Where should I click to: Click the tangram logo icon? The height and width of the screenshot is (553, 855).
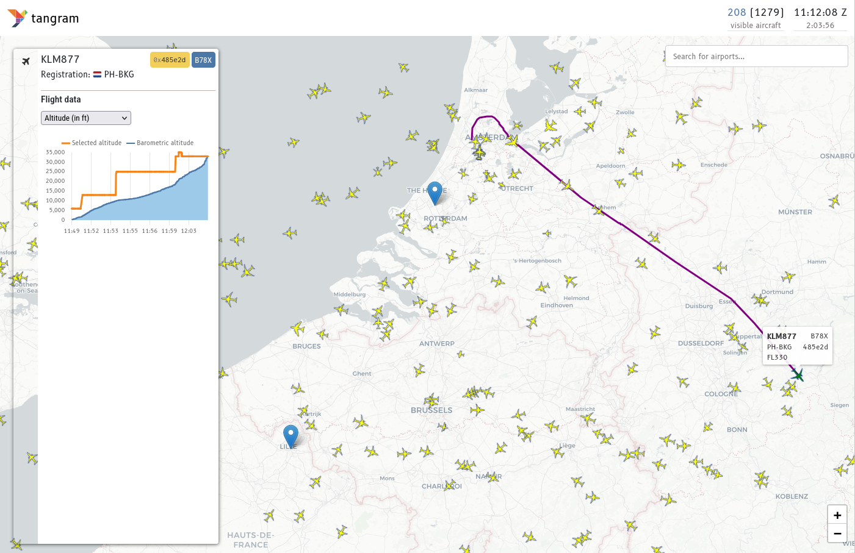click(17, 18)
